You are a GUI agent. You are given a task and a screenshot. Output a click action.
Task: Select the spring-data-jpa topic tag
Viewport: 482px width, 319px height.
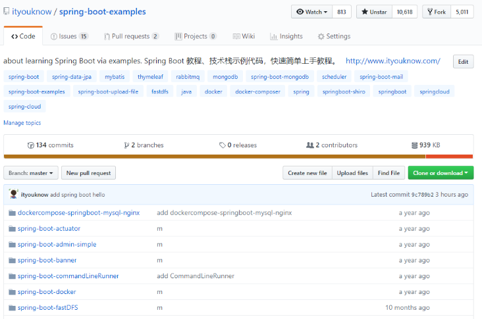pyautogui.click(x=72, y=77)
